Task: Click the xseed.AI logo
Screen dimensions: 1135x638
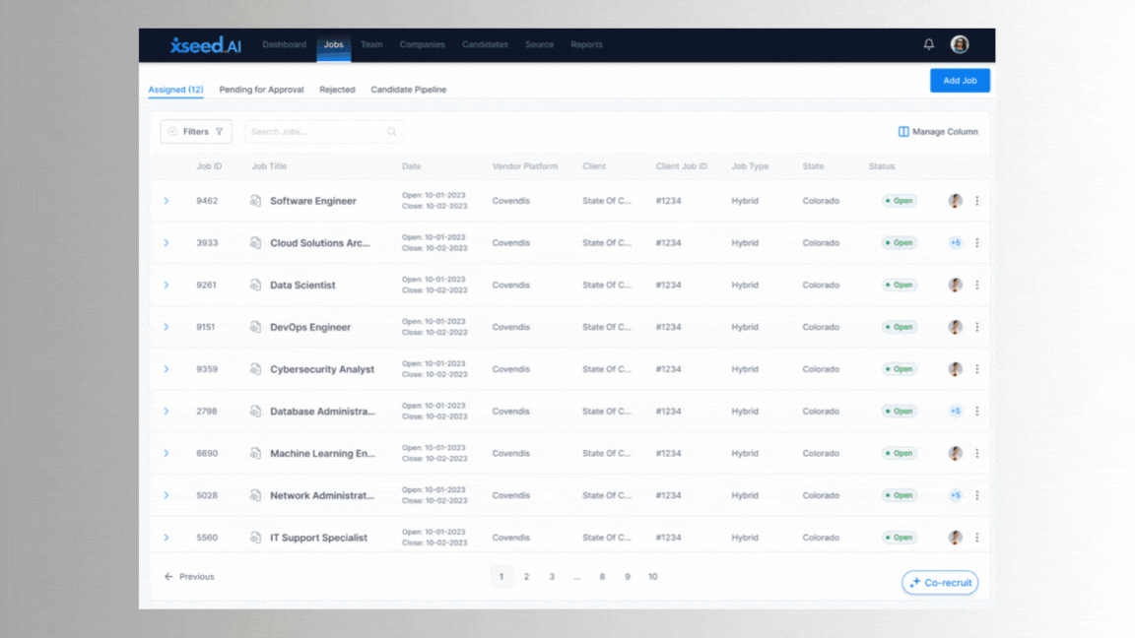Action: 204,44
